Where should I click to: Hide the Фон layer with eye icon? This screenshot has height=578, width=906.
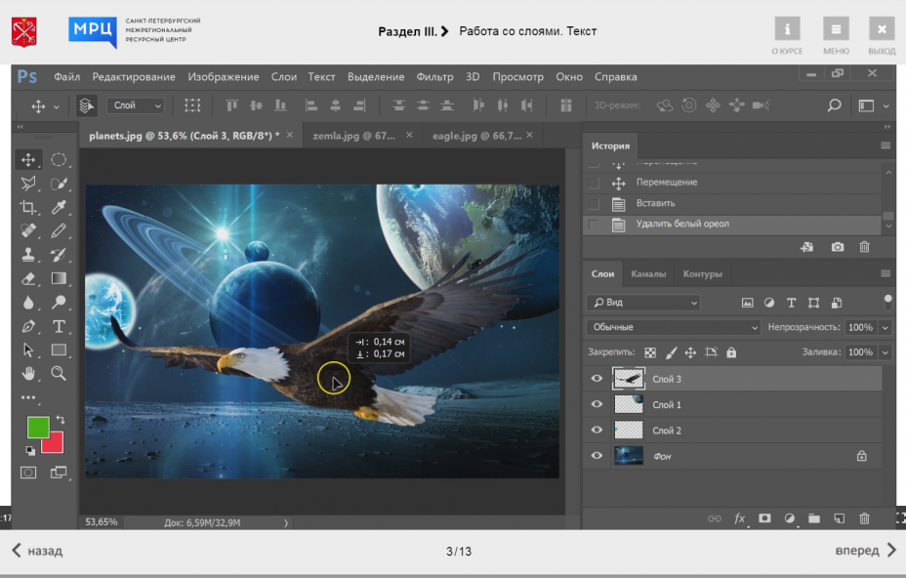point(597,455)
